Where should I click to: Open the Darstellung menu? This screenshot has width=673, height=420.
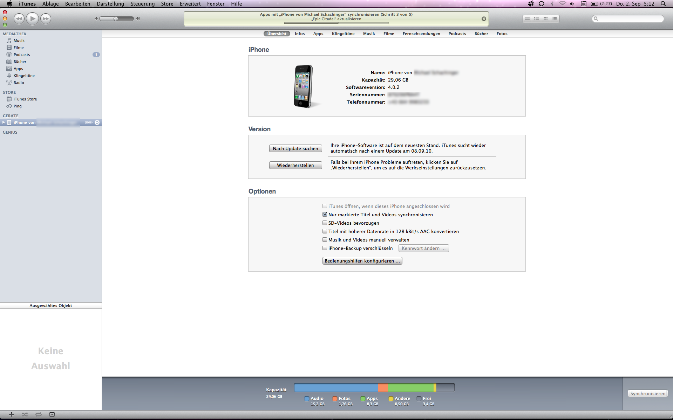click(x=110, y=4)
